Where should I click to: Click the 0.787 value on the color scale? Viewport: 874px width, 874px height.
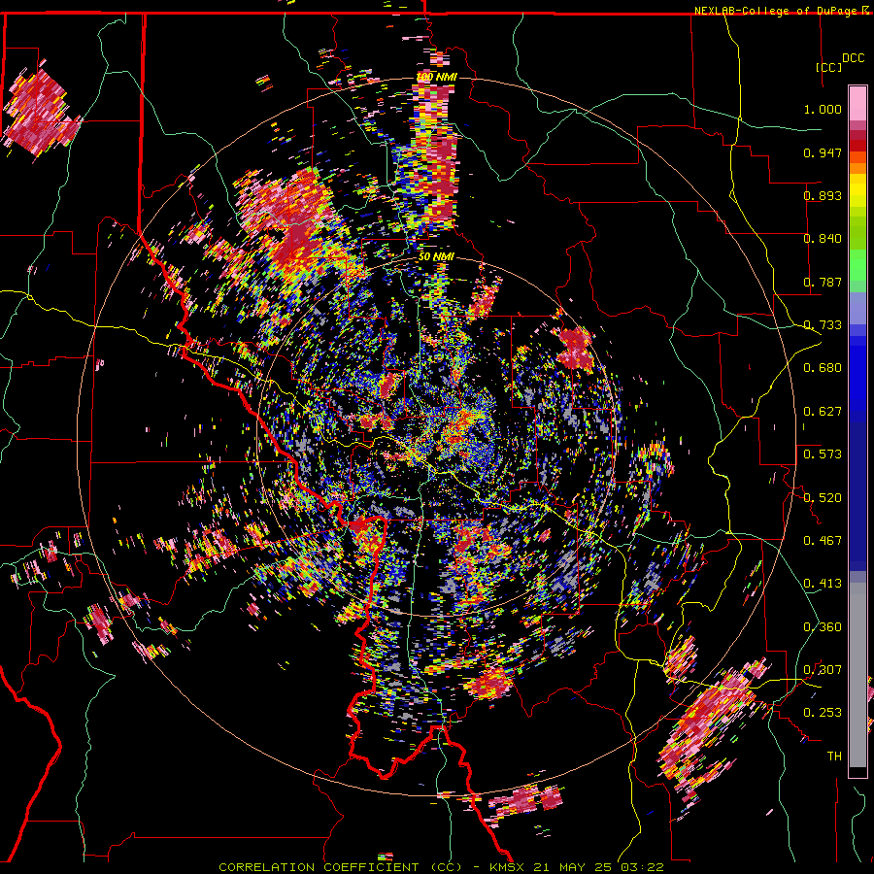[x=823, y=282]
